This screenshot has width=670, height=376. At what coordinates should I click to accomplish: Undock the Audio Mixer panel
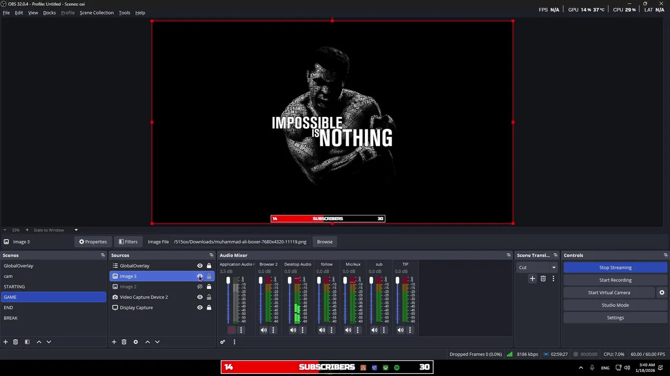(x=508, y=255)
